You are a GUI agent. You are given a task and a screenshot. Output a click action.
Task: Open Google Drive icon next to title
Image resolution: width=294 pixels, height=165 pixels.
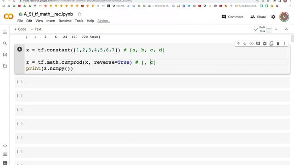[21, 14]
